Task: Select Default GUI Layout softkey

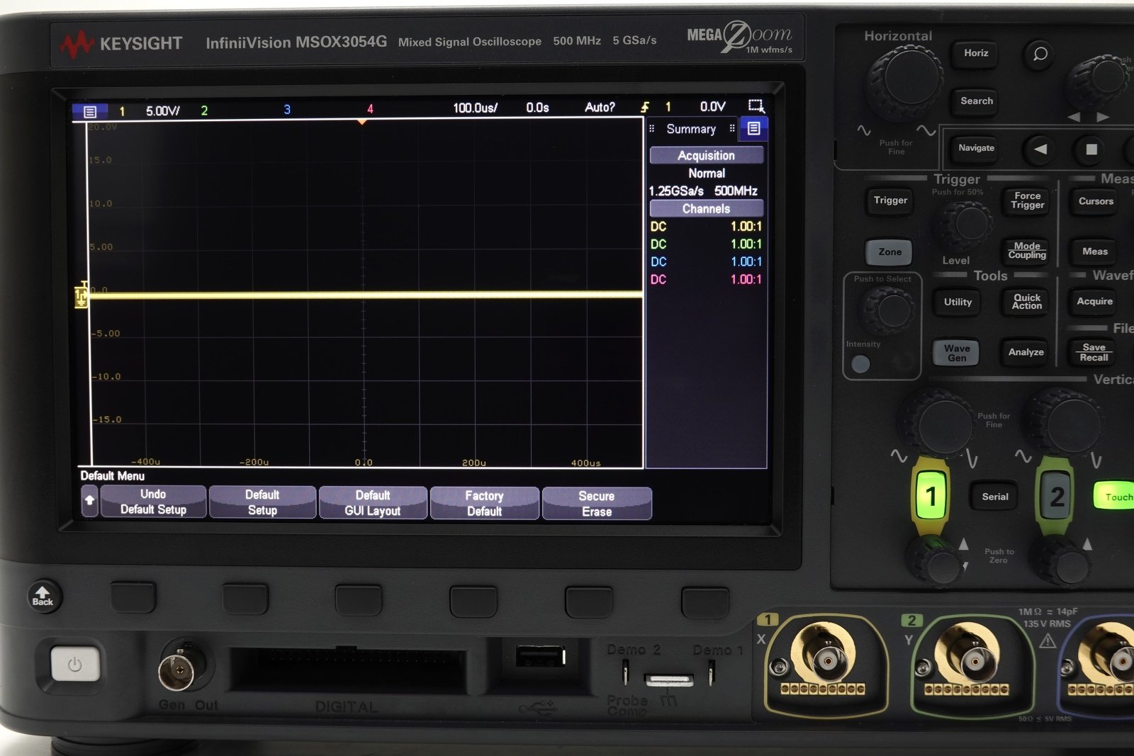Action: [x=373, y=503]
